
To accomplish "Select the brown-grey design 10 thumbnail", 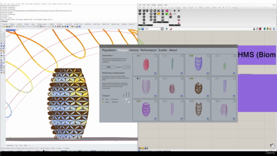I will click(x=198, y=109).
